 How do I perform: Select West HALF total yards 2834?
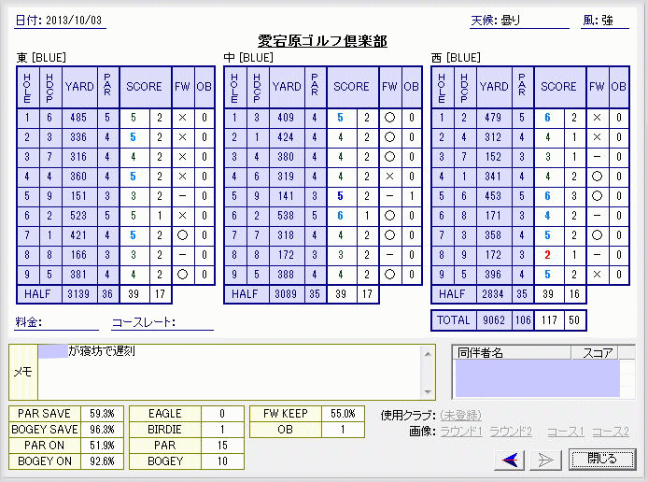(493, 294)
